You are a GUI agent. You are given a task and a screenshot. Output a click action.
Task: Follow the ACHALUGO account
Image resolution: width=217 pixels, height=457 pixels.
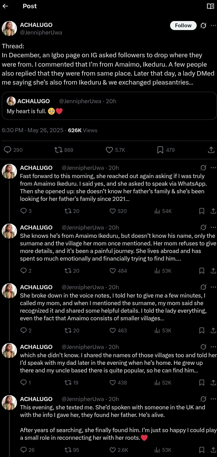click(x=183, y=26)
